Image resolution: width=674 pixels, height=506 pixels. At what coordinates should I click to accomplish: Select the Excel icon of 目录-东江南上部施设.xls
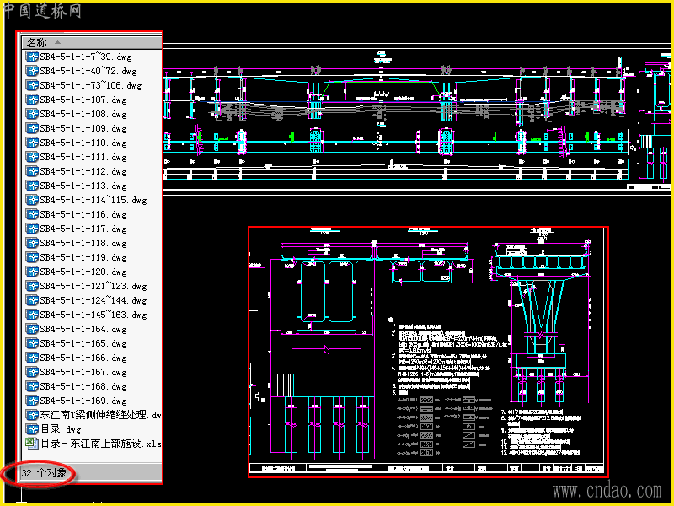(x=32, y=444)
